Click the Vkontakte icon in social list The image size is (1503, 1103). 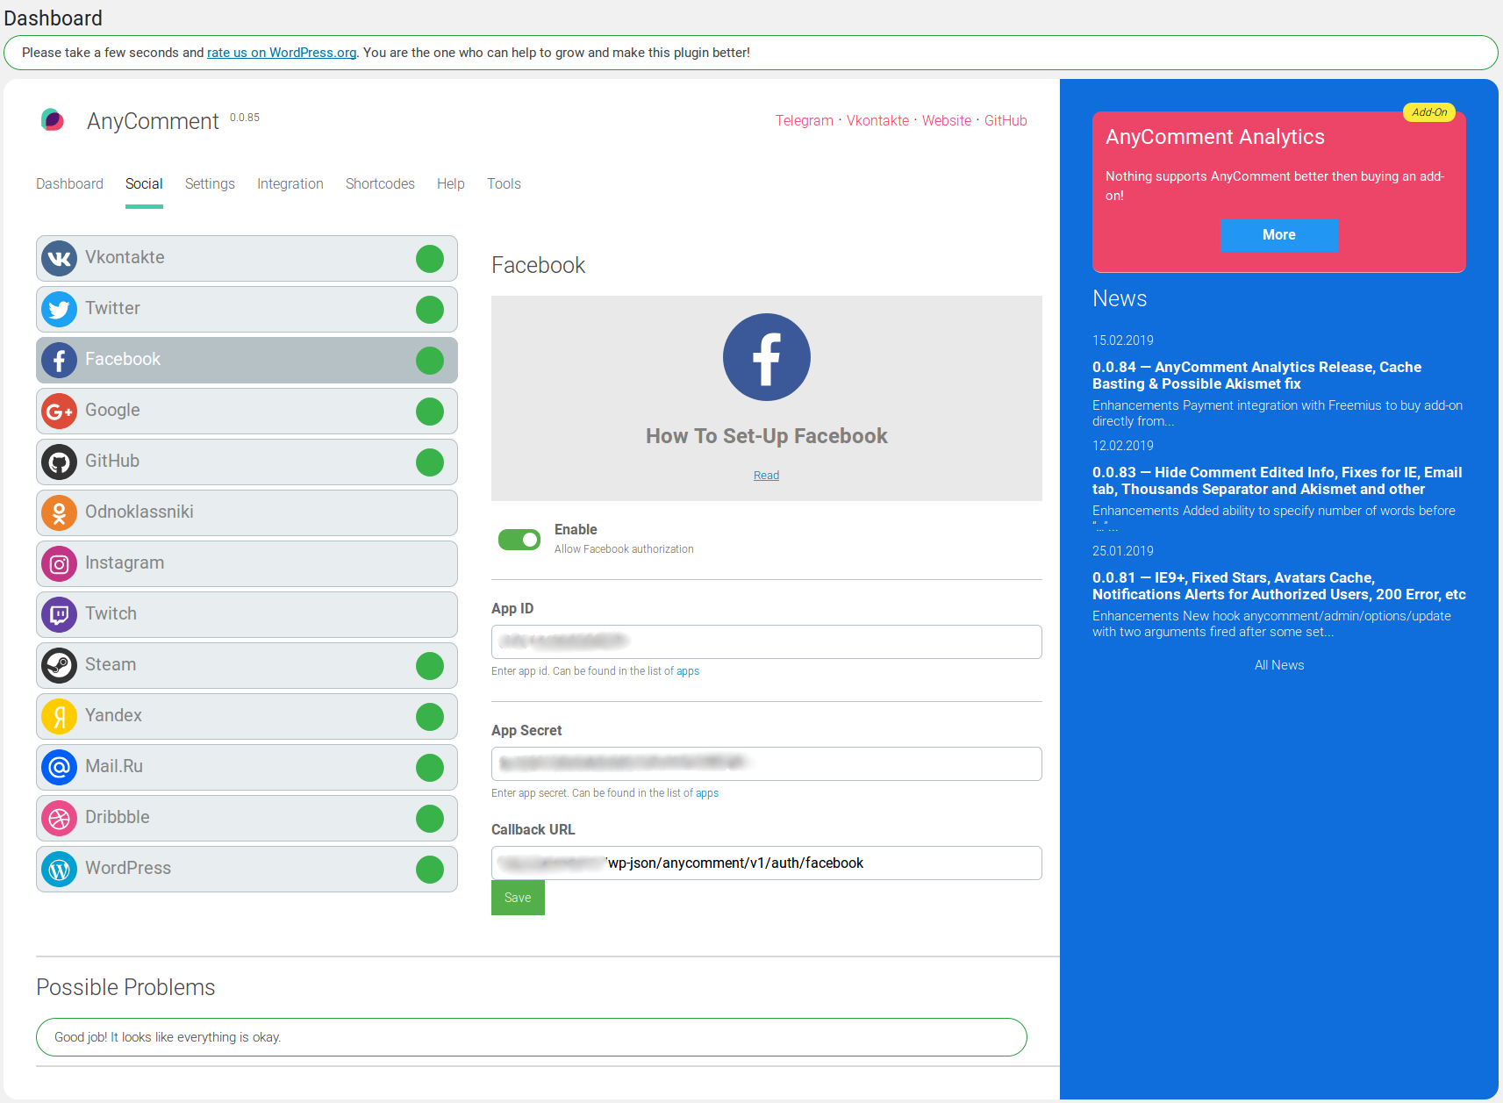[59, 259]
